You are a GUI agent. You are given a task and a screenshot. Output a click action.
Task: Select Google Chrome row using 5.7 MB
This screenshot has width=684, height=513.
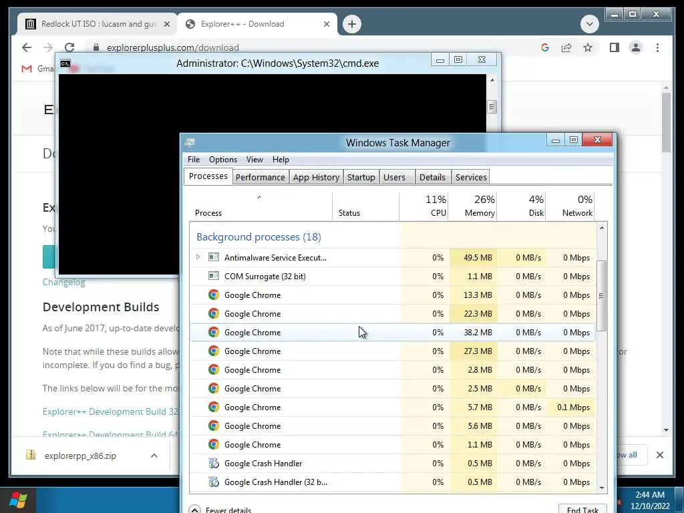(393, 407)
